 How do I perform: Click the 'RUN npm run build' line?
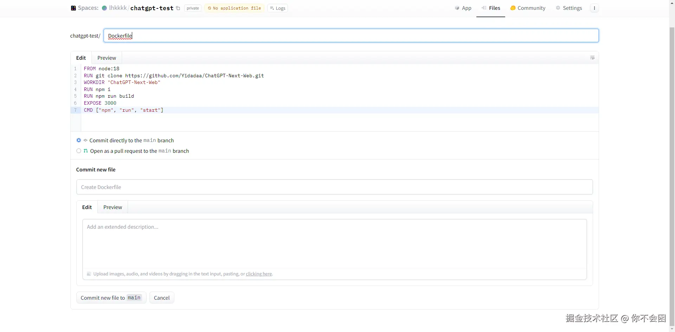tap(109, 96)
